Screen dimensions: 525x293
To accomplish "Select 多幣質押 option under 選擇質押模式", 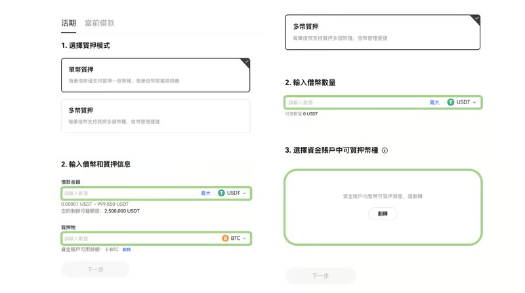I will click(156, 115).
